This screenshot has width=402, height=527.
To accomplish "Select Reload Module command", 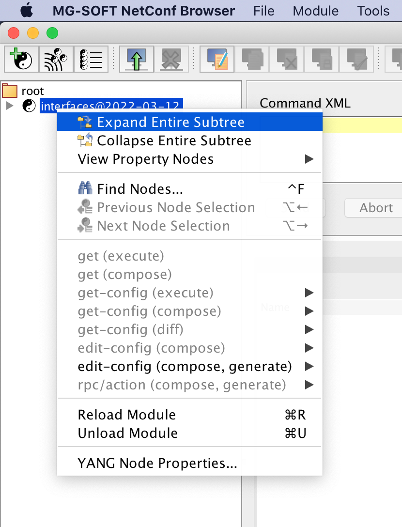I will pyautogui.click(x=127, y=414).
